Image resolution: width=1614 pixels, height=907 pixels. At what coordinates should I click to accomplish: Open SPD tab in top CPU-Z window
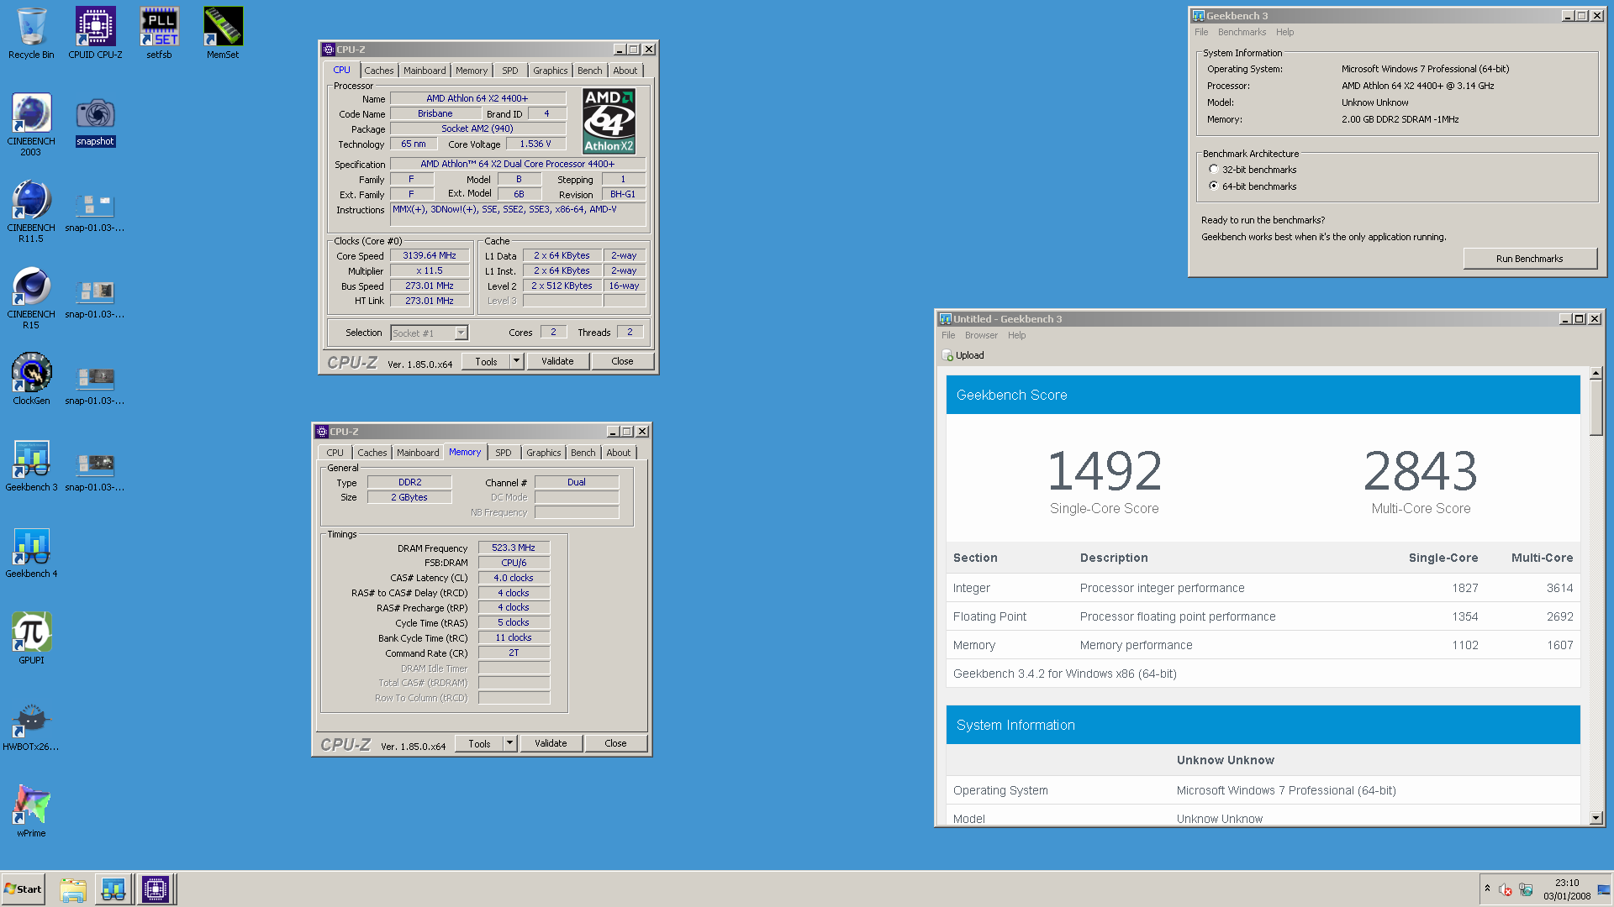pyautogui.click(x=510, y=71)
